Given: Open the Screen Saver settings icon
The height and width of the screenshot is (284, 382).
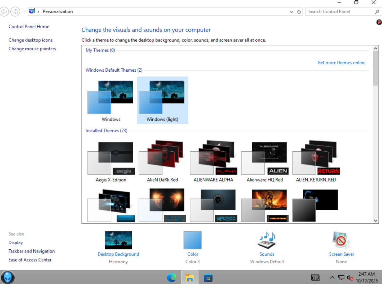Looking at the screenshot, I should tap(341, 240).
